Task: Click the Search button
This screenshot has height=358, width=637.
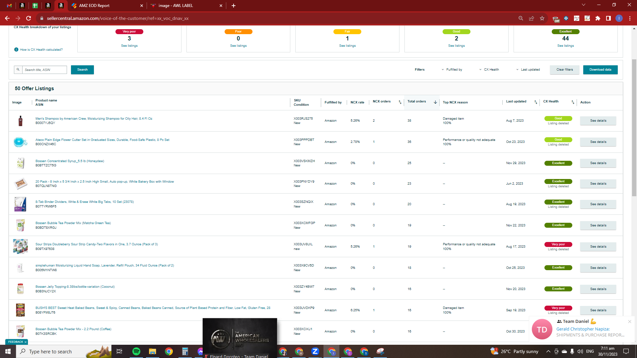Action: click(x=82, y=70)
